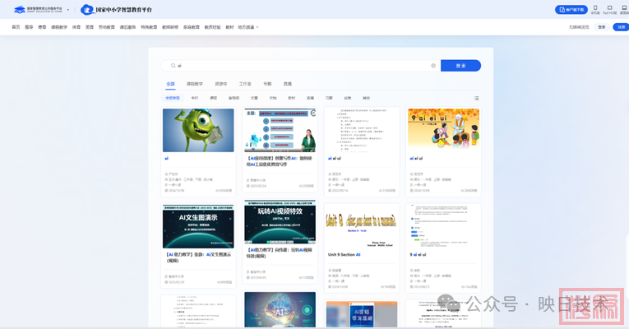Select the 专题 results tab
Viewport: 629px width, 329px height.
tap(267, 84)
